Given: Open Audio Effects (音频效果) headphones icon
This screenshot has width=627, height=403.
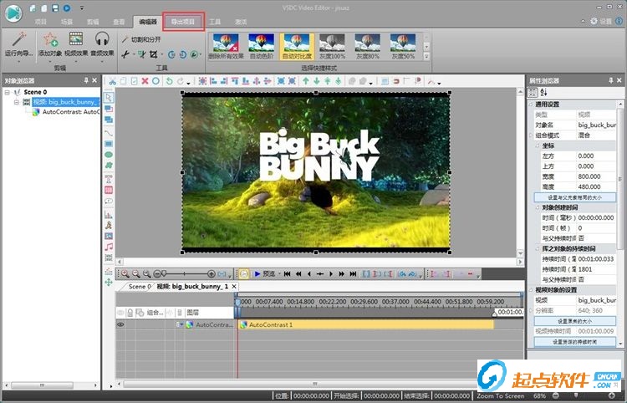Looking at the screenshot, I should click(102, 39).
